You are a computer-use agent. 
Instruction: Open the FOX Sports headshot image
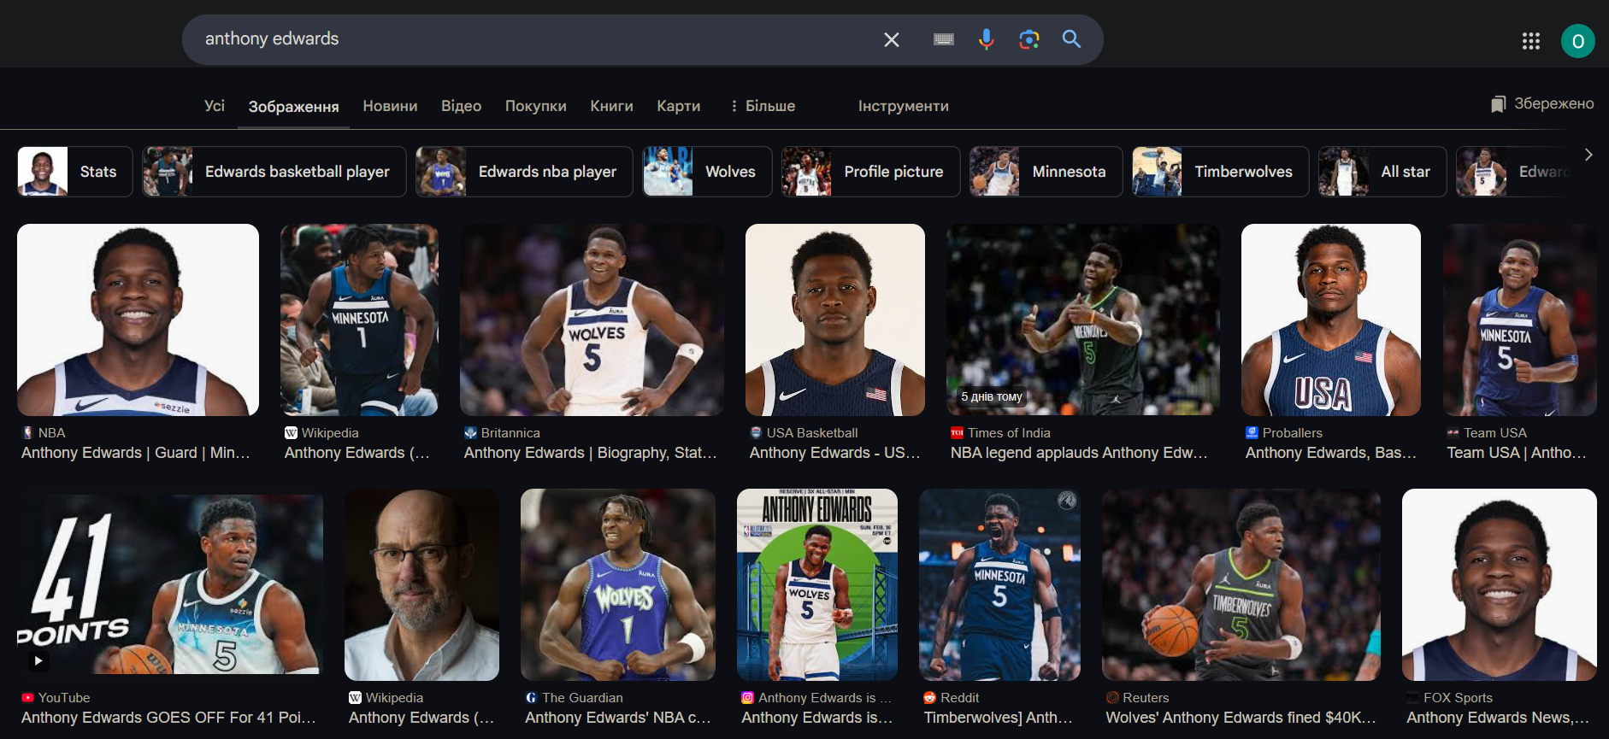tap(1500, 584)
